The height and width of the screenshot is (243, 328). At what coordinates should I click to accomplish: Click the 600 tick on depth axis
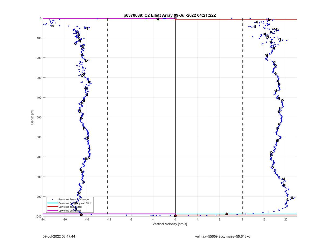[39, 137]
